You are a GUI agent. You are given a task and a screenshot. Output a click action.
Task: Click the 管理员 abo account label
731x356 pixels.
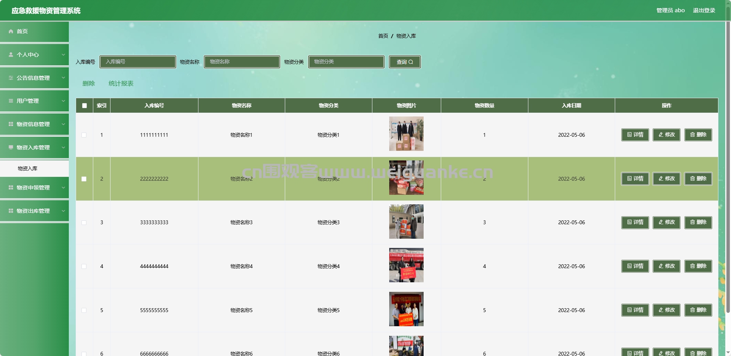(671, 10)
